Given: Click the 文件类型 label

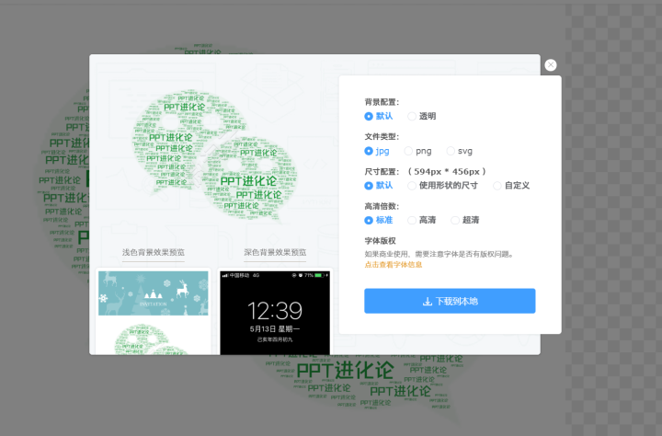Looking at the screenshot, I should [382, 136].
